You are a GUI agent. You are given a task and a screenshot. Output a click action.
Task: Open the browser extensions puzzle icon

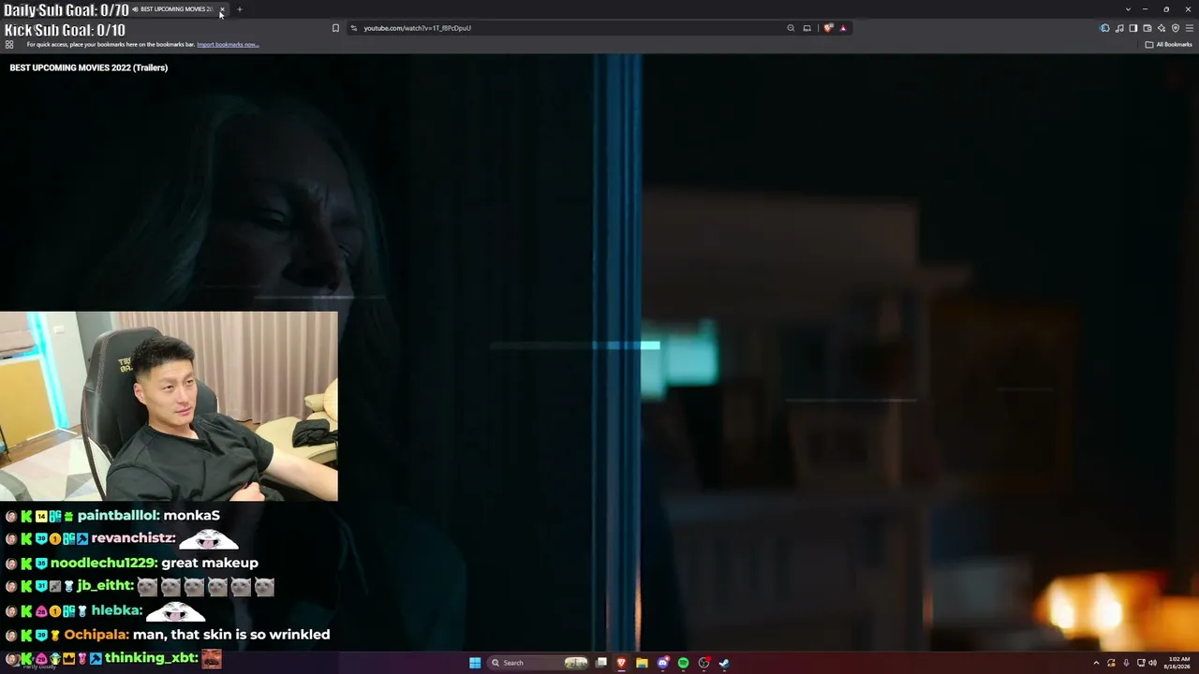point(1105,28)
